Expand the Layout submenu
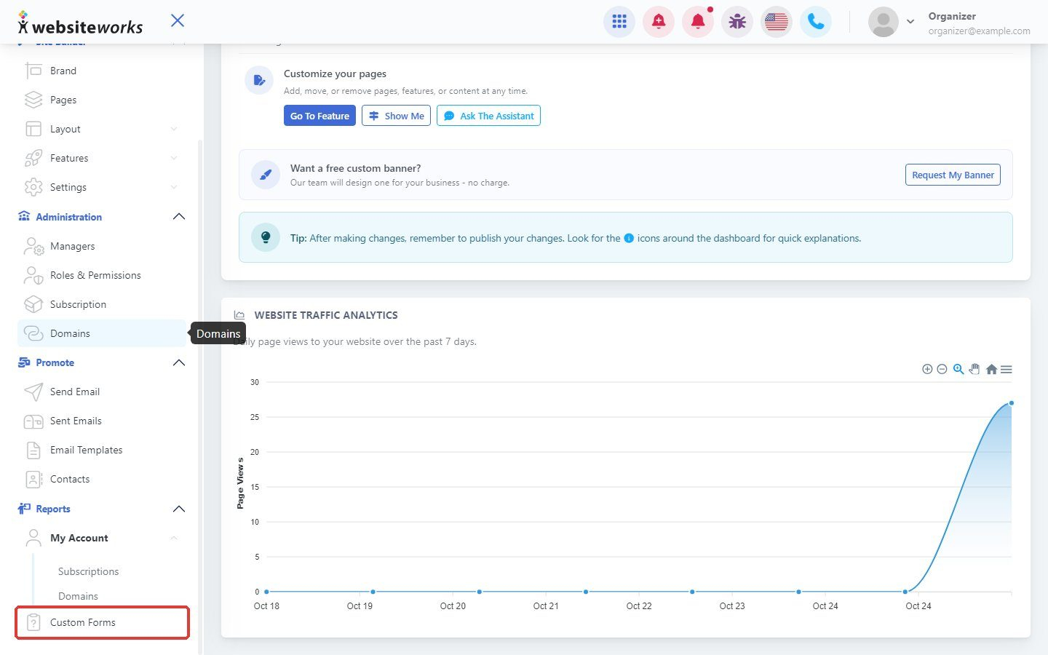The width and height of the screenshot is (1048, 655). click(174, 129)
